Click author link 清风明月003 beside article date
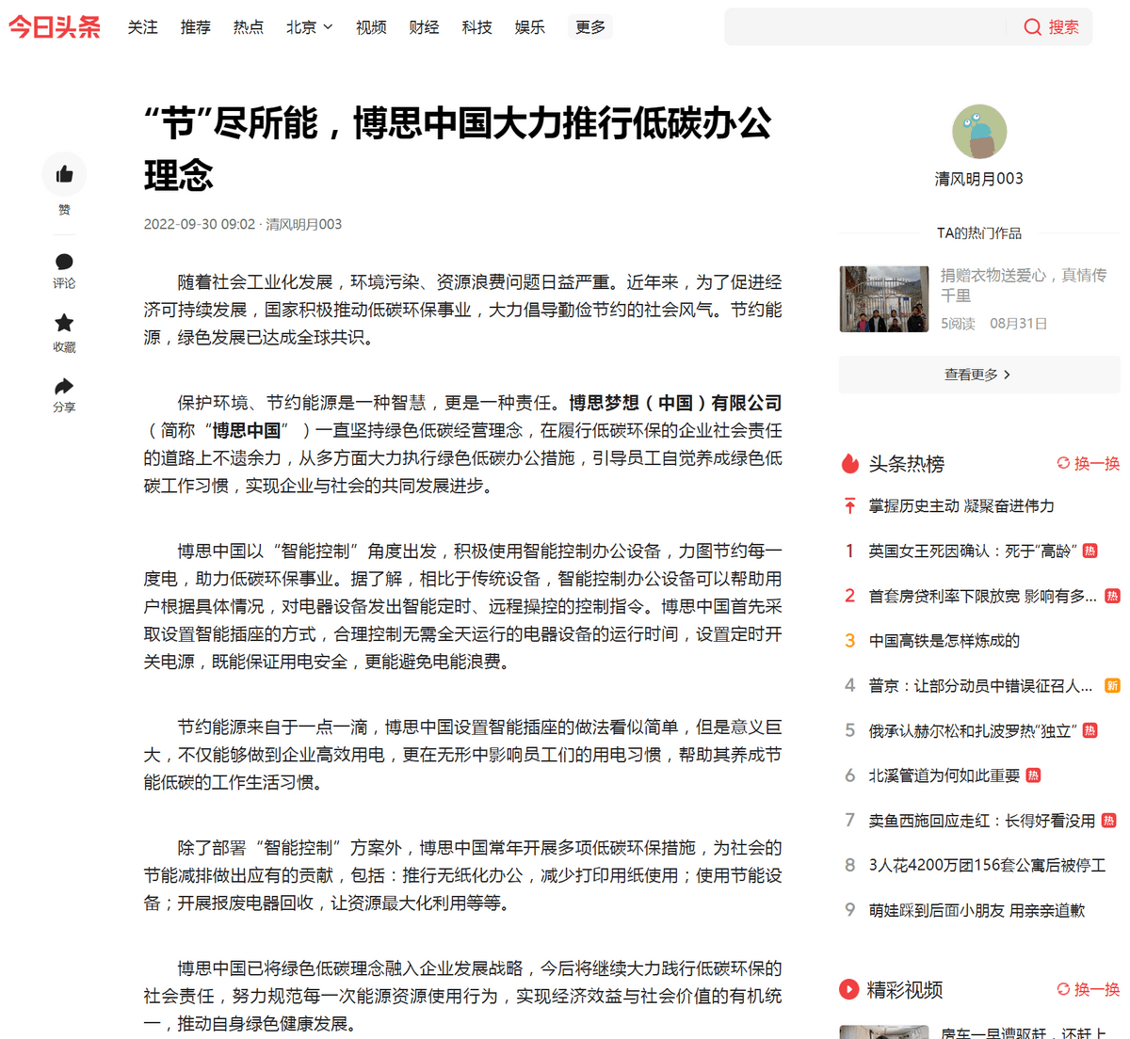 pyautogui.click(x=303, y=224)
